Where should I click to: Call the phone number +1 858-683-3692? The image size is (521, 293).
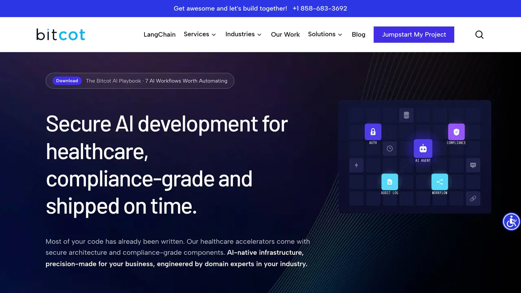(320, 8)
